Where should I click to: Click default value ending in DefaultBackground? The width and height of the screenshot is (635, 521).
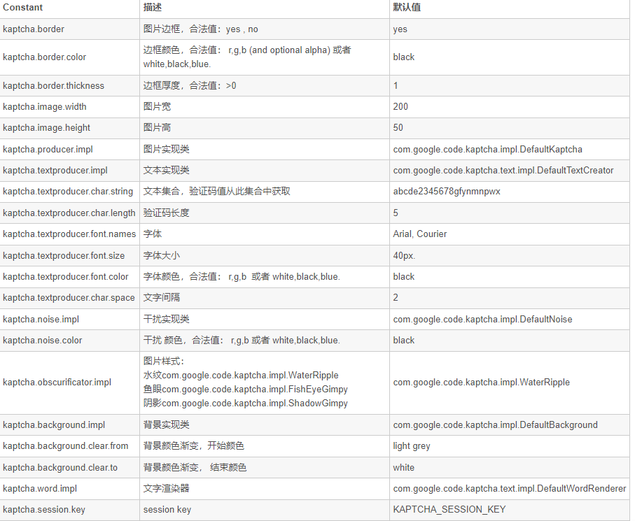[x=495, y=424]
